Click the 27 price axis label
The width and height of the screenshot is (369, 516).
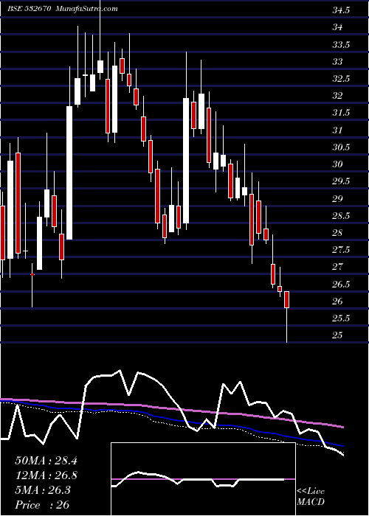click(x=337, y=267)
